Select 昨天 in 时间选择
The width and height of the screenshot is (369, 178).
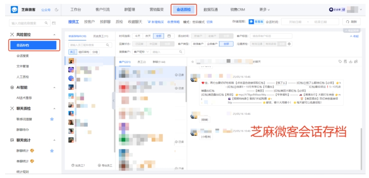pos(148,36)
